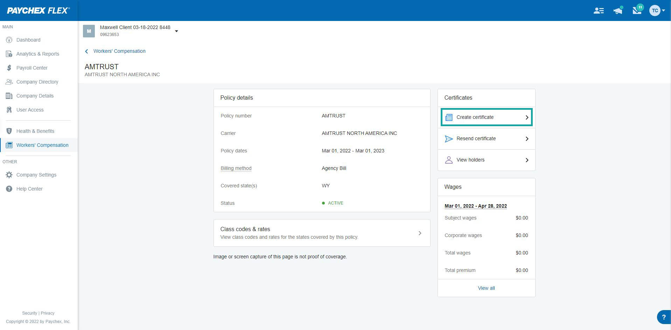Image resolution: width=671 pixels, height=330 pixels.
Task: Click View all wages link
Action: coord(486,288)
